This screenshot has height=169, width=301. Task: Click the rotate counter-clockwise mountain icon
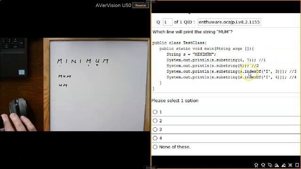click(277, 165)
